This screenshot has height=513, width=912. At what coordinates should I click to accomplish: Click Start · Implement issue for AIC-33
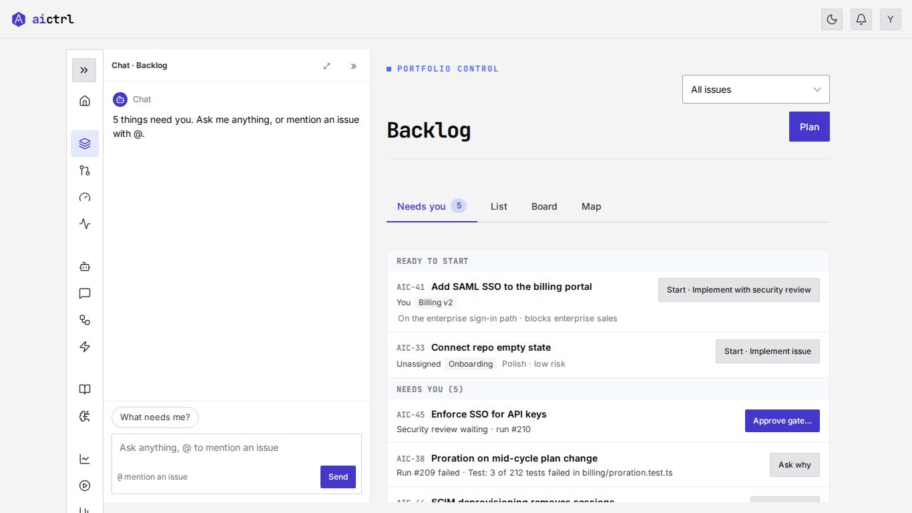pos(768,351)
